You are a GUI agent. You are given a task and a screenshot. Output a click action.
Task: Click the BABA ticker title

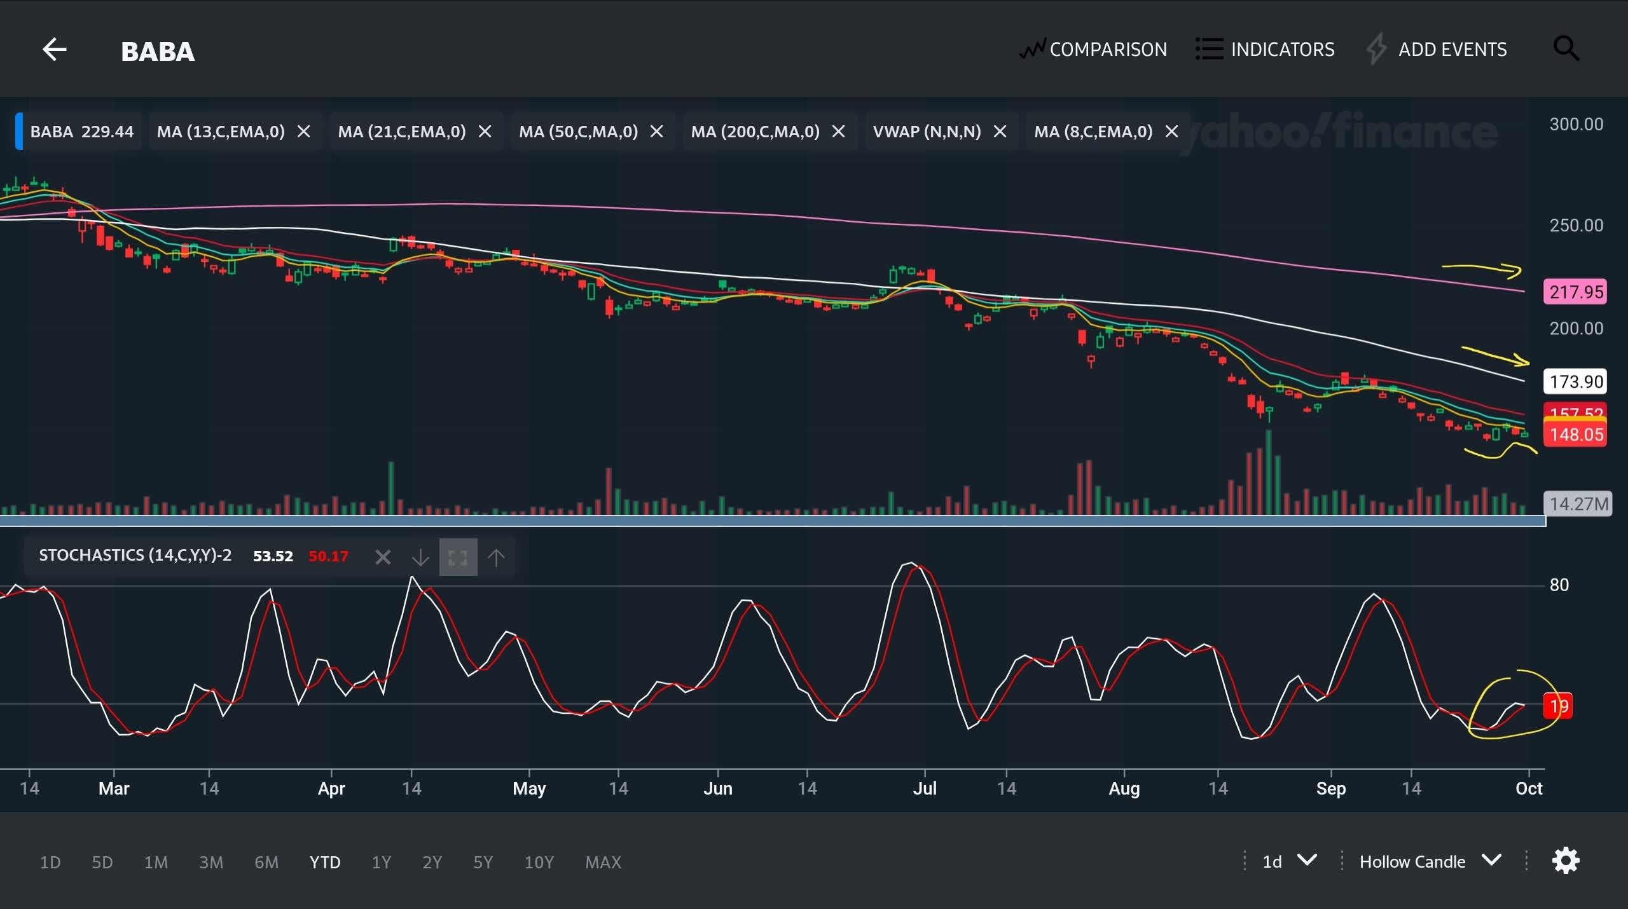coord(158,51)
